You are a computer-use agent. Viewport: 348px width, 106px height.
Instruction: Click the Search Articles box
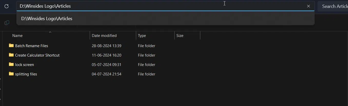point(333,6)
